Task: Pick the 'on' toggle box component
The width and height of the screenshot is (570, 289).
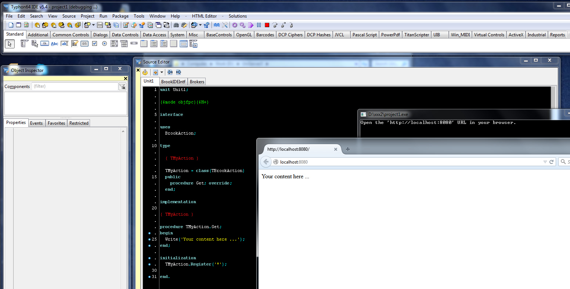Action: (84, 44)
